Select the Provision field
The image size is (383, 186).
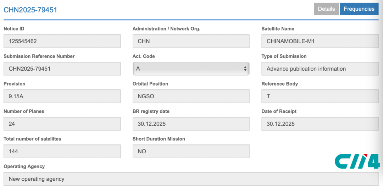(x=62, y=96)
